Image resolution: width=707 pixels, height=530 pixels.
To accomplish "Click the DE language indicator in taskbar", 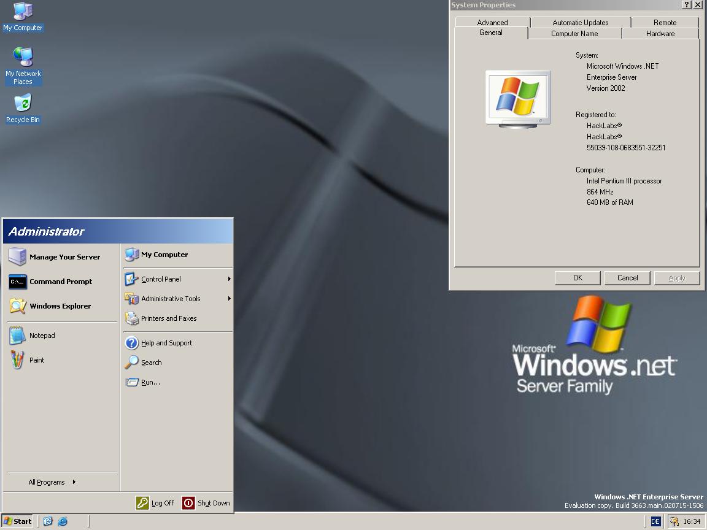I will pos(655,521).
